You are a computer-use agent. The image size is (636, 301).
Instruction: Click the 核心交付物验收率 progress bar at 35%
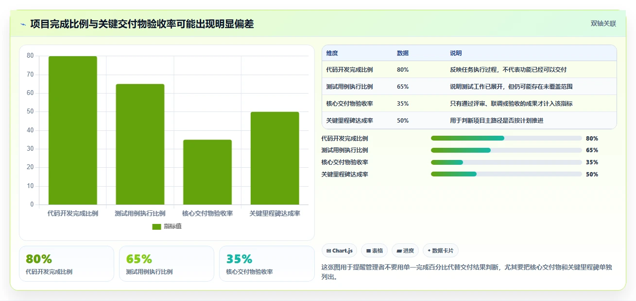click(x=506, y=162)
